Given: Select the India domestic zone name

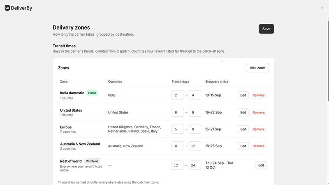Looking at the screenshot, I should 72,93.
